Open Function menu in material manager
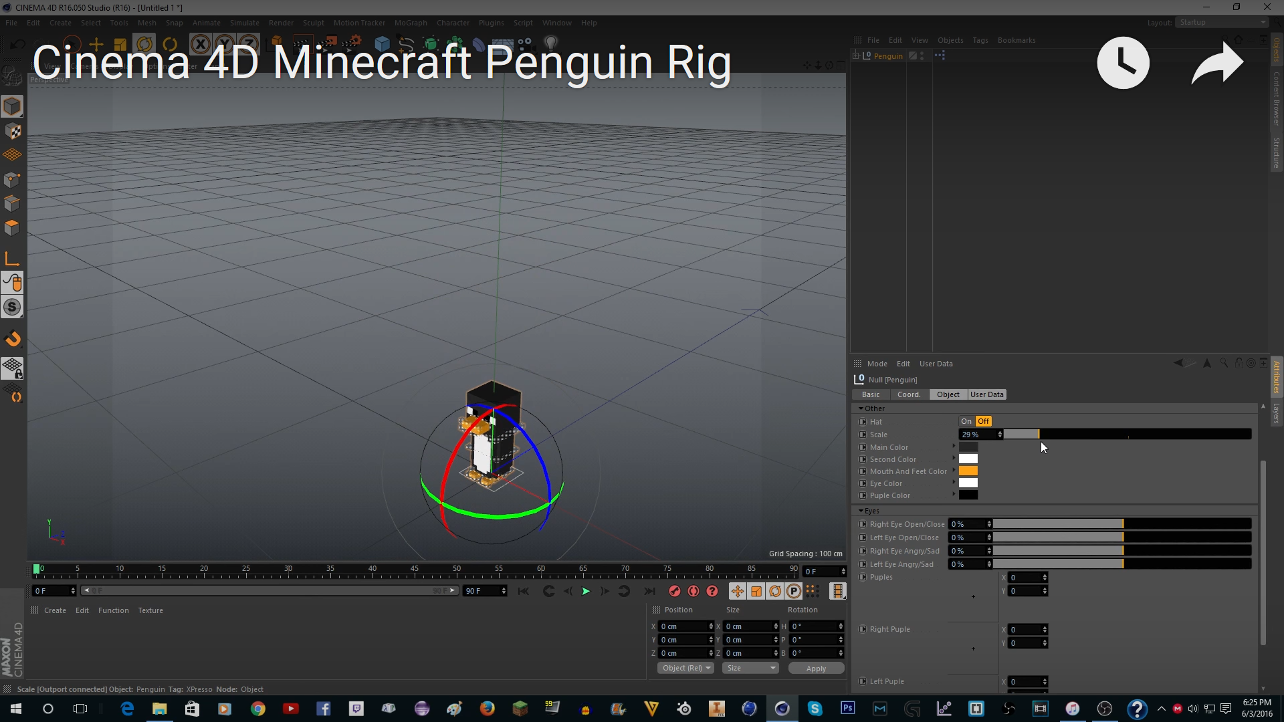Screen dimensions: 1284x722 tap(113, 610)
